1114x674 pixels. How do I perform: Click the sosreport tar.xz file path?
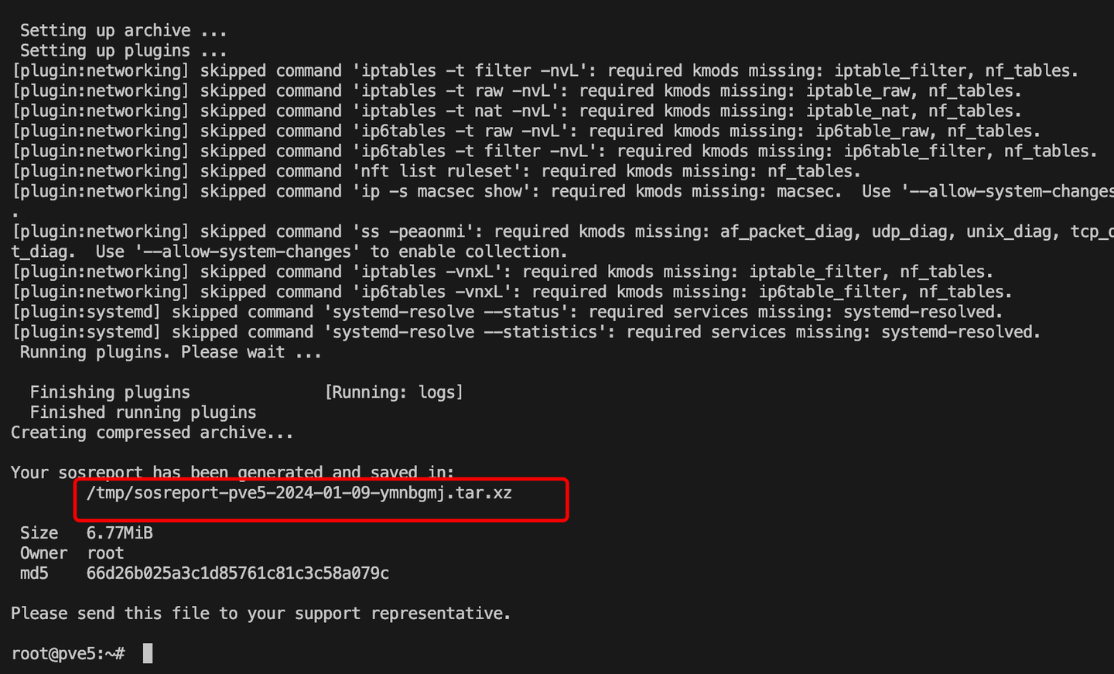tap(299, 493)
